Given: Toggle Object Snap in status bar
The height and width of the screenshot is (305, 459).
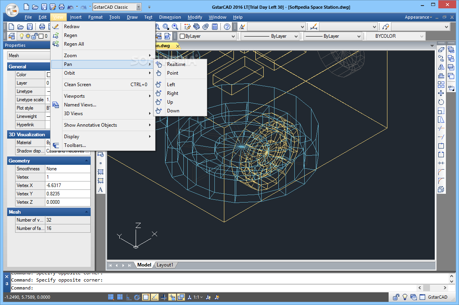Looking at the screenshot, I should 146,297.
